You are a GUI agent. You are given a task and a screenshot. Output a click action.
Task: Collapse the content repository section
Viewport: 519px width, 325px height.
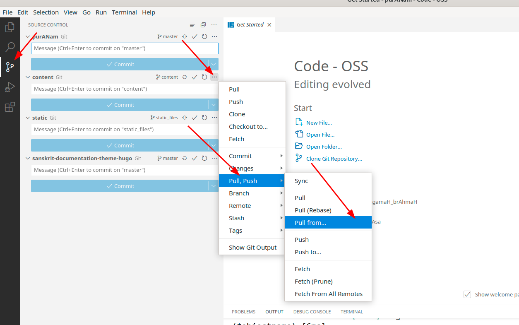(28, 77)
